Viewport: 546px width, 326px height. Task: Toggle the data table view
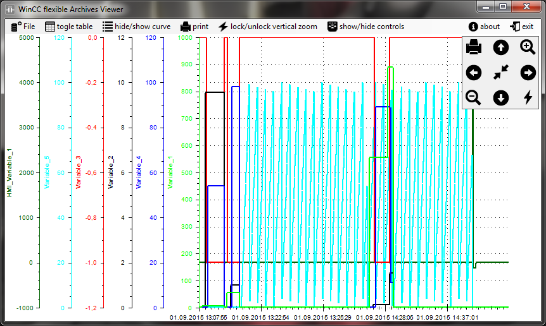point(68,27)
